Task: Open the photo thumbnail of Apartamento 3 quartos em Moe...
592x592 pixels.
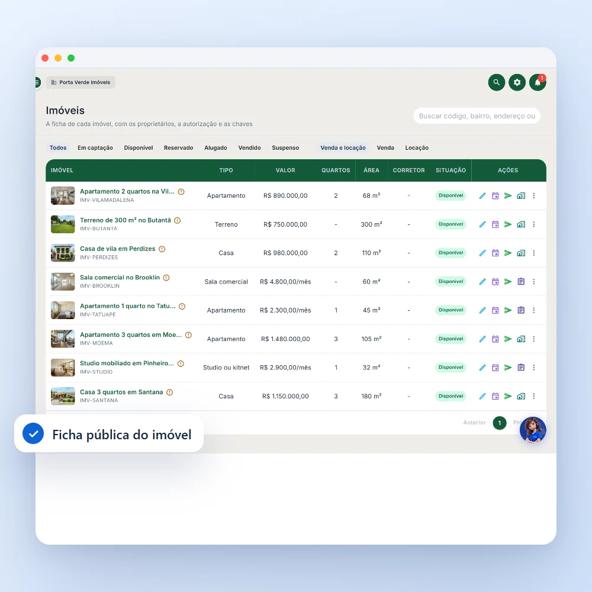Action: click(63, 339)
